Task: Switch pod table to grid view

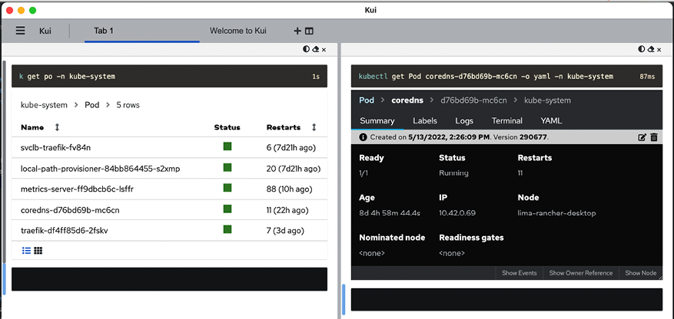Action: pos(38,251)
